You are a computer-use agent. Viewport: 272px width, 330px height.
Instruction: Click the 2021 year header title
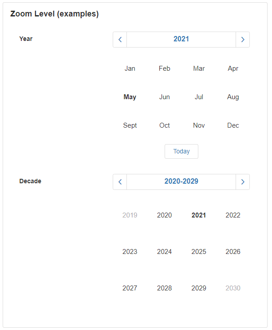tap(181, 39)
